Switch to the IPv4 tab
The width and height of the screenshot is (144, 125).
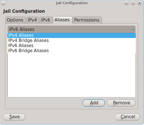pyautogui.click(x=33, y=20)
